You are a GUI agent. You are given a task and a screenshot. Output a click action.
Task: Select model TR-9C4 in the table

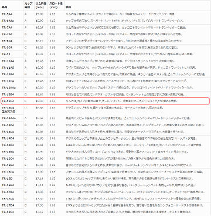click(x=7, y=48)
